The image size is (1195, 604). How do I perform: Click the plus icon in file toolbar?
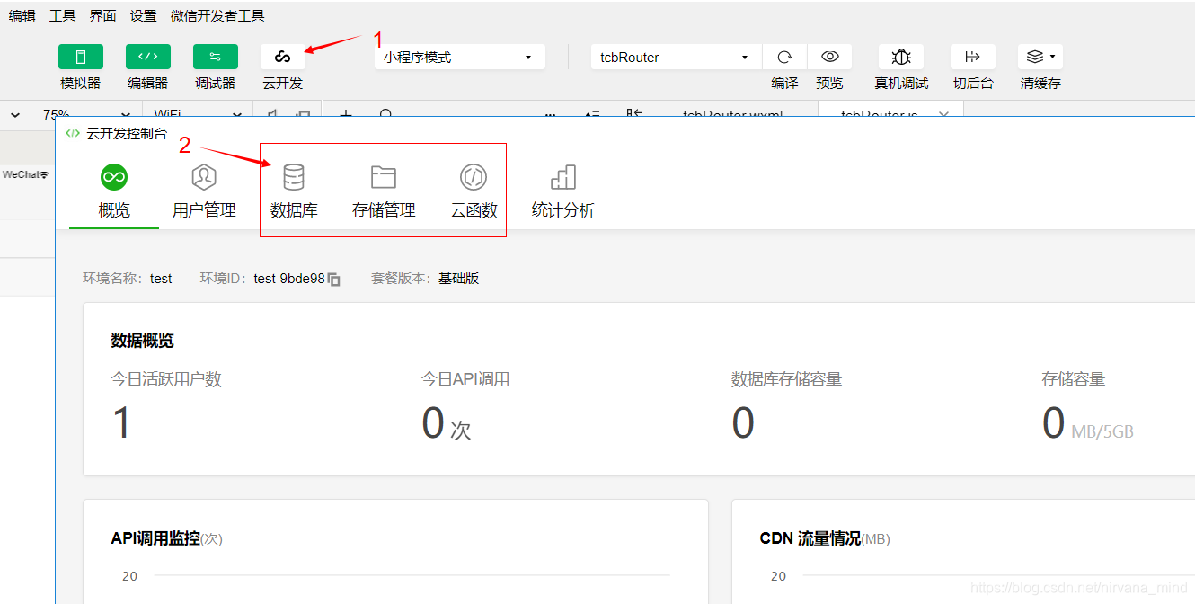pos(345,114)
